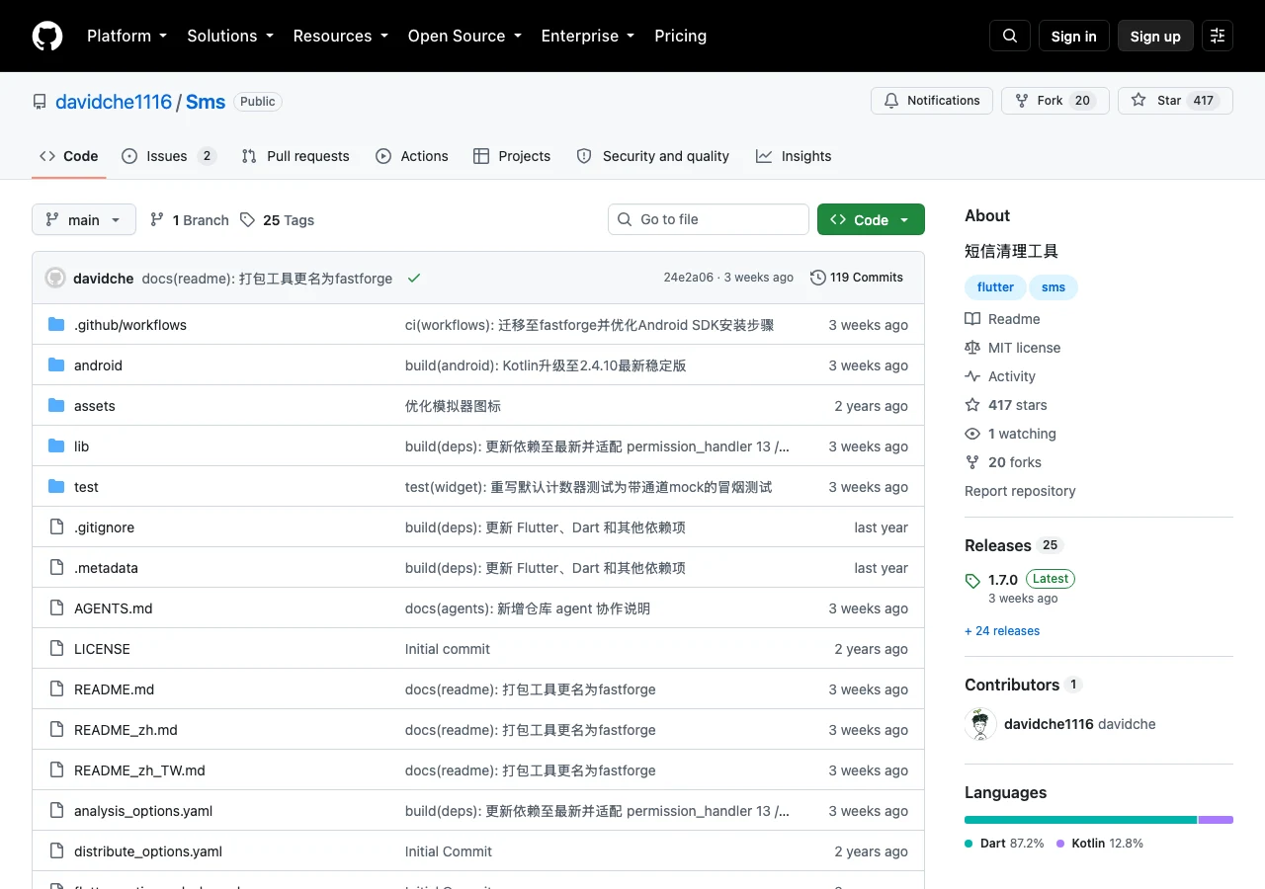
Task: Click the Sign up button
Action: (1155, 36)
